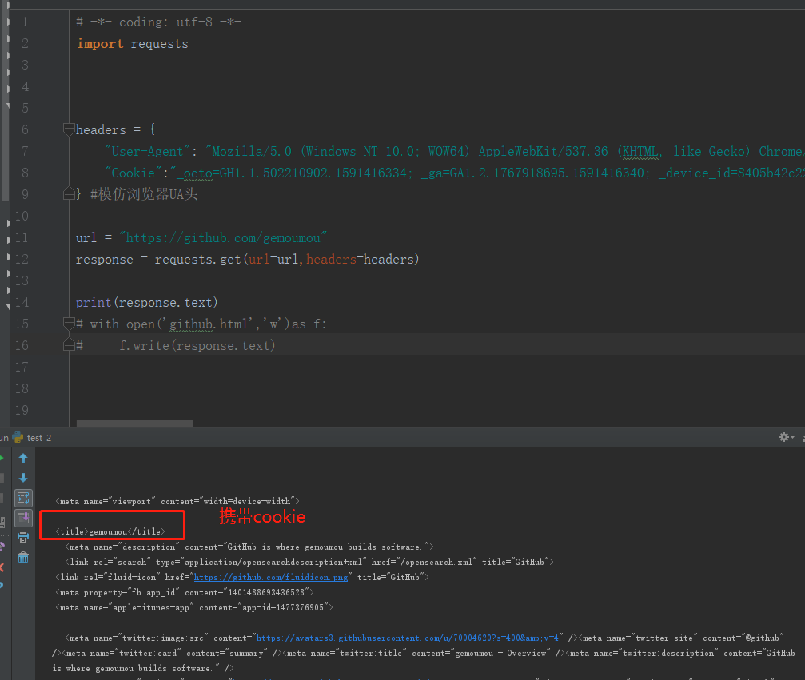Viewport: 805px width, 680px height.
Task: Click the gutter at line number 2
Action: pyautogui.click(x=25, y=44)
